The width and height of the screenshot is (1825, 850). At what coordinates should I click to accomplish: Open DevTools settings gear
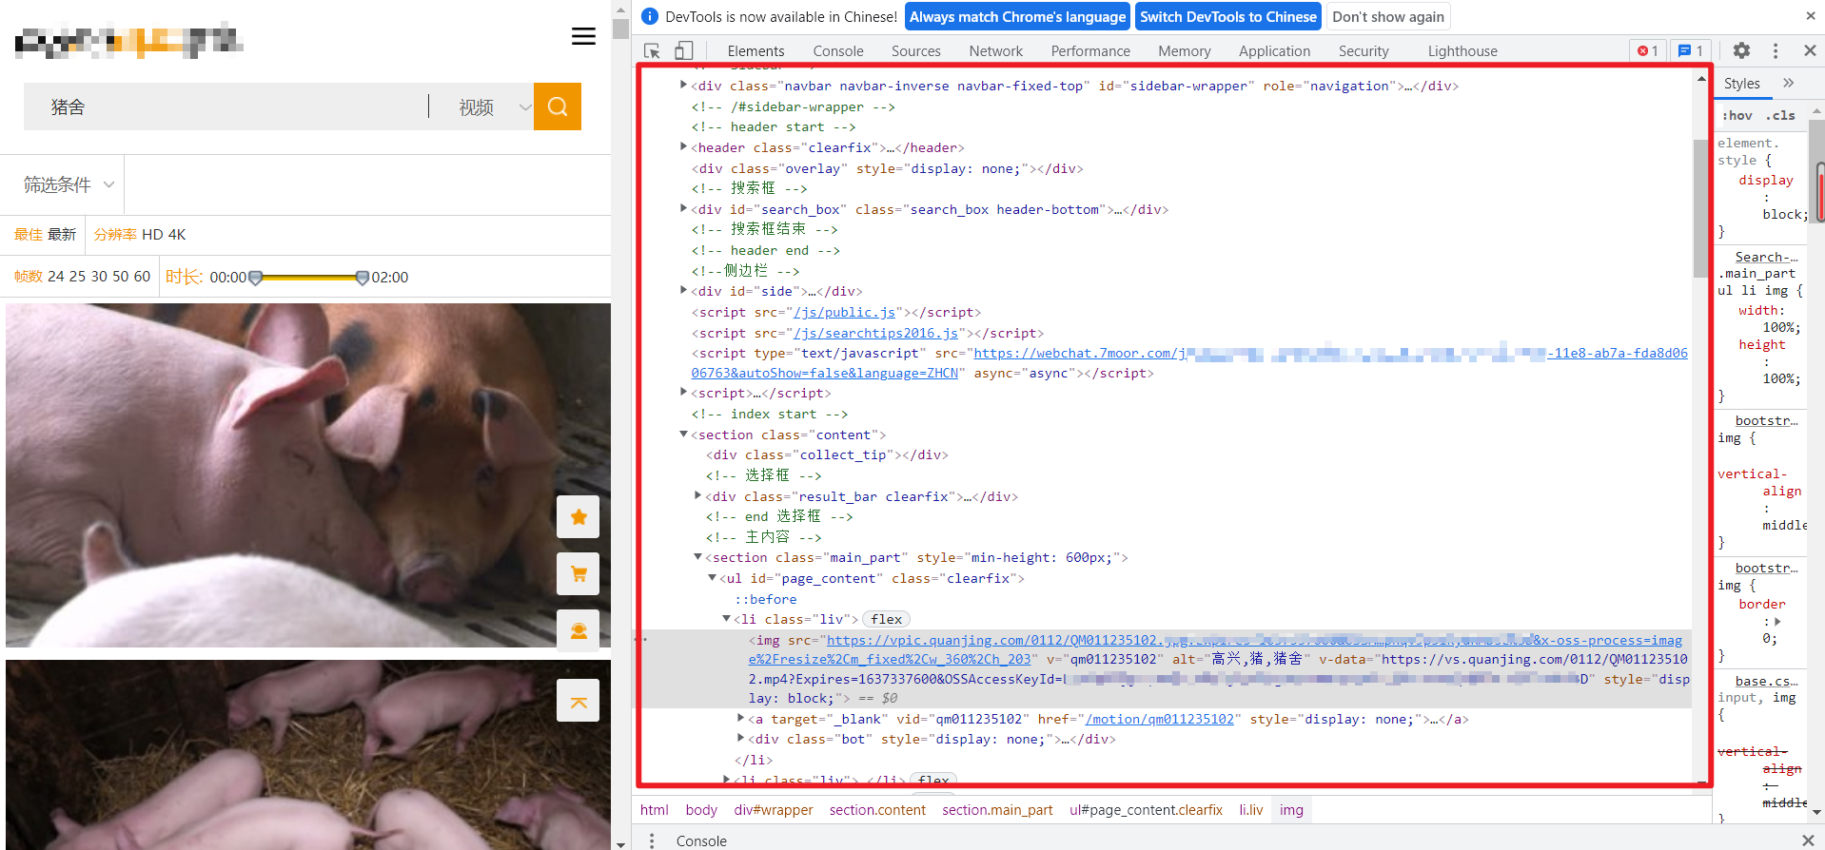1741,51
